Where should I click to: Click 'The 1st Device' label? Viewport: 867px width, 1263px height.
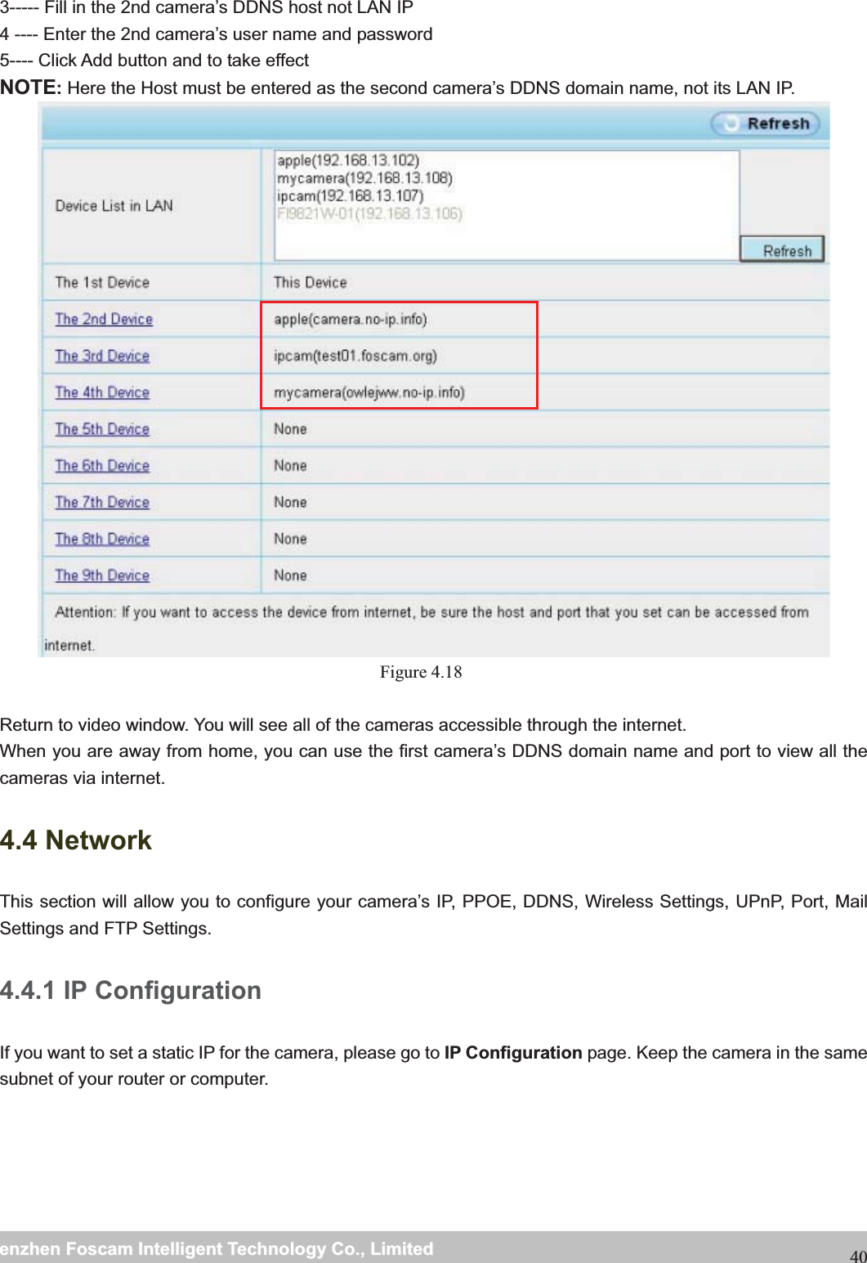click(102, 283)
